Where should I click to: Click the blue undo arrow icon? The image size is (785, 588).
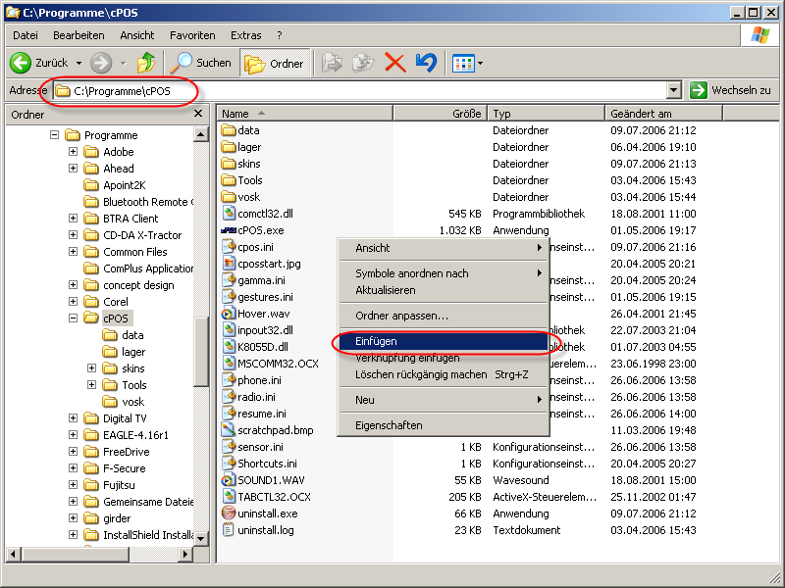coord(426,63)
